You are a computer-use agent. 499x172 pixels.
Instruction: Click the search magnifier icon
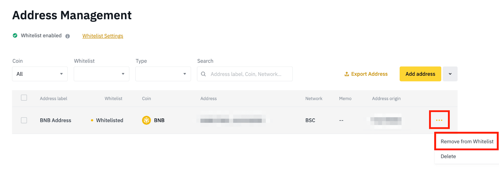click(x=203, y=74)
